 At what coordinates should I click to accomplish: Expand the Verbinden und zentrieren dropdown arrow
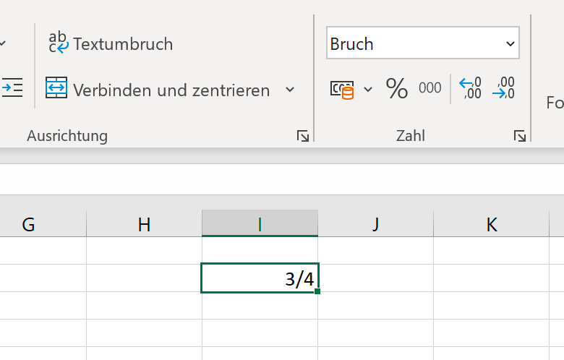[x=290, y=89]
